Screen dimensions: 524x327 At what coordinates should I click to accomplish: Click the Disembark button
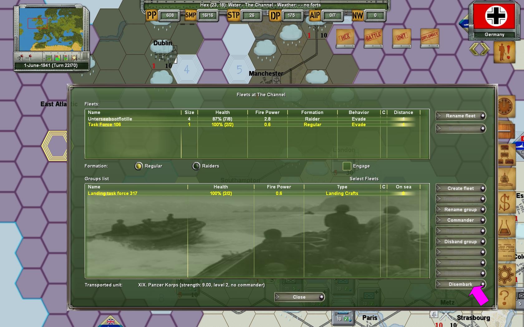click(x=461, y=284)
